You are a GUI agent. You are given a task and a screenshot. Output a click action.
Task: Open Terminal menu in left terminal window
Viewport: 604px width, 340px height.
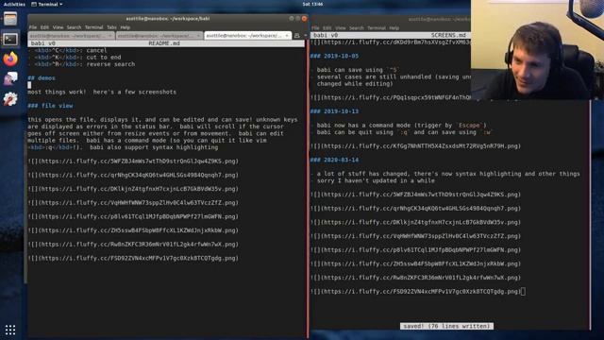94,27
